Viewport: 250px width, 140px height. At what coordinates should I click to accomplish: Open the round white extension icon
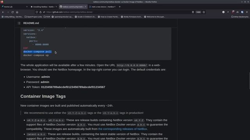223,12
